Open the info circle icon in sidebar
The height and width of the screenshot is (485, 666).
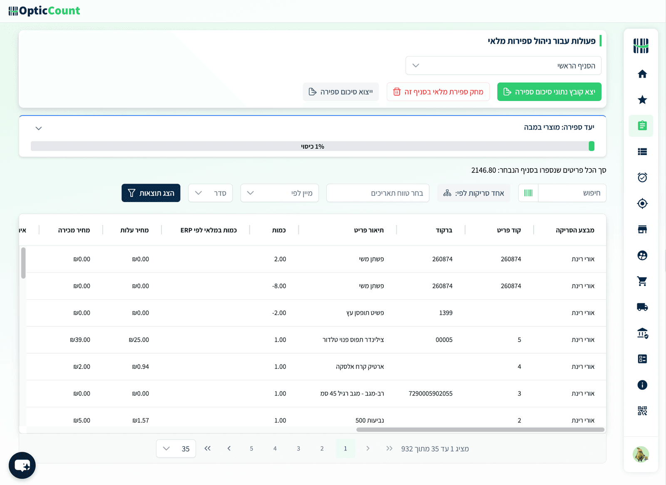pos(642,385)
